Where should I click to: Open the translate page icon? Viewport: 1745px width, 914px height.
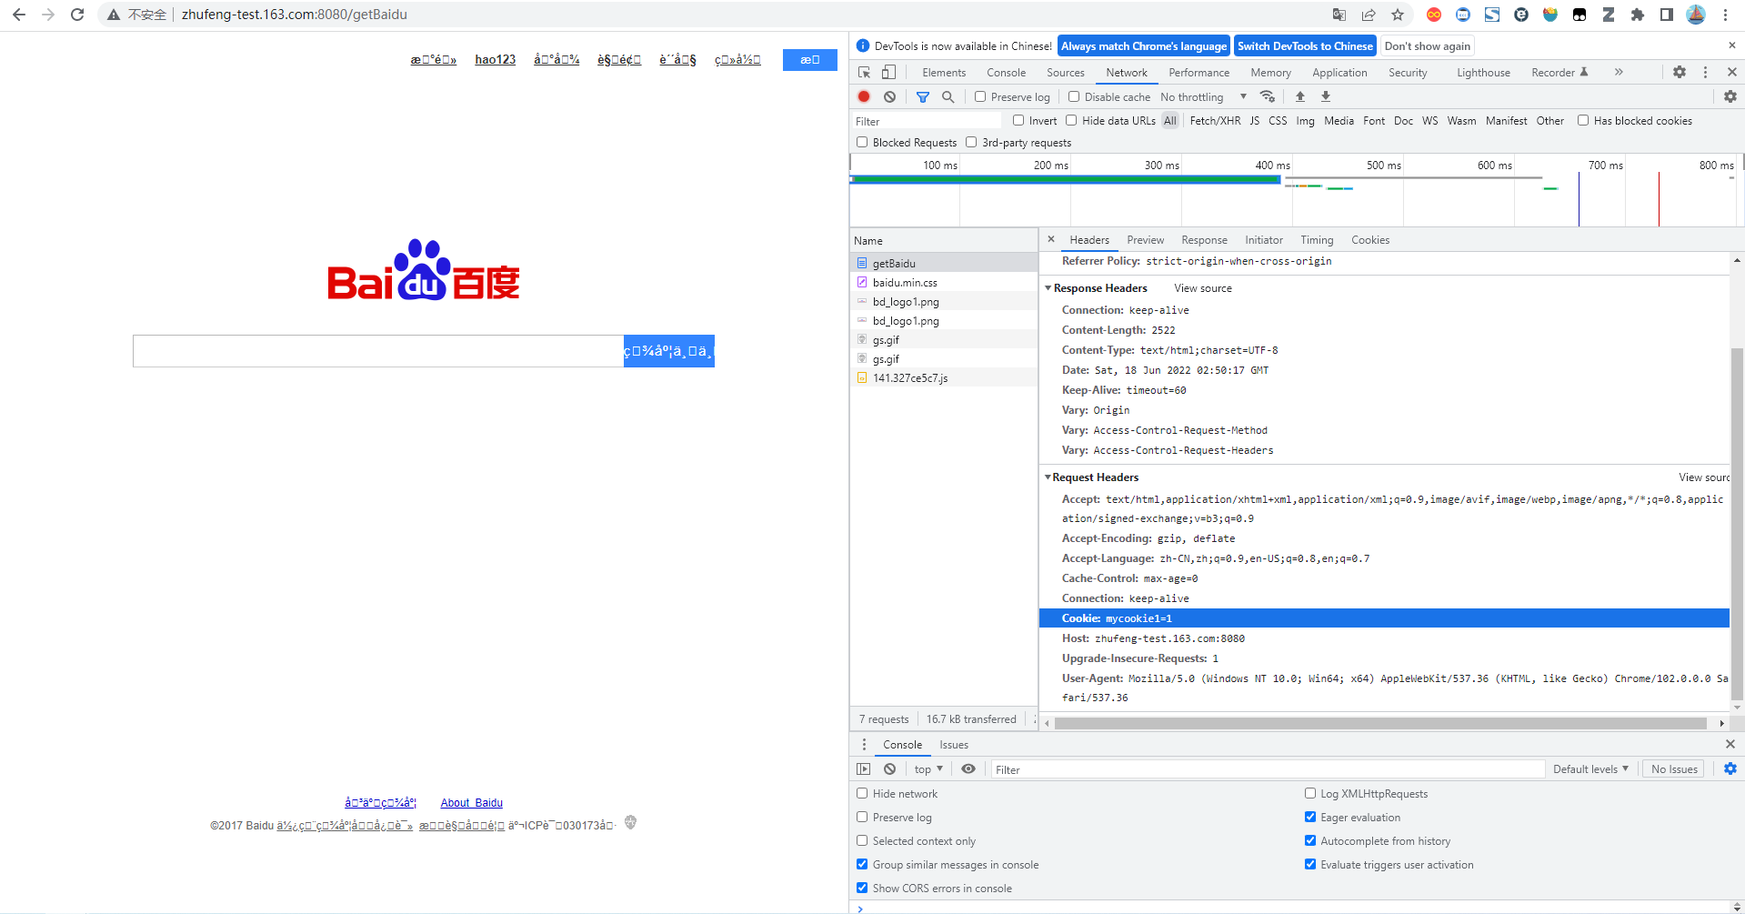1339,15
